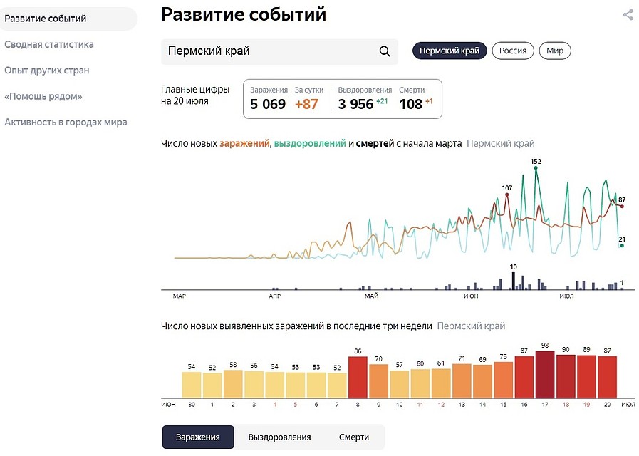Click the bar for July 8 (86)
Viewport: 639px width, 456px height.
358,377
